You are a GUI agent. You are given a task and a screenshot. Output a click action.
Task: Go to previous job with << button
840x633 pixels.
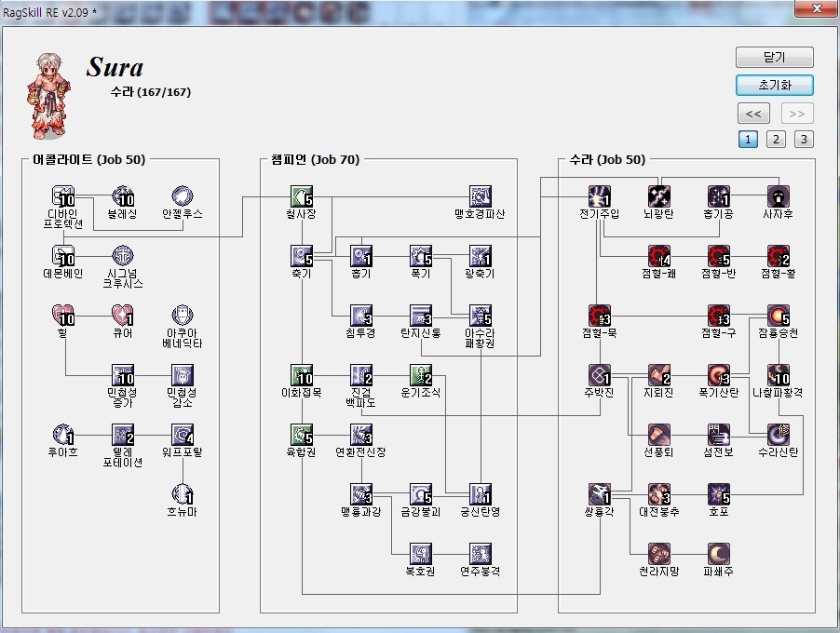click(753, 114)
